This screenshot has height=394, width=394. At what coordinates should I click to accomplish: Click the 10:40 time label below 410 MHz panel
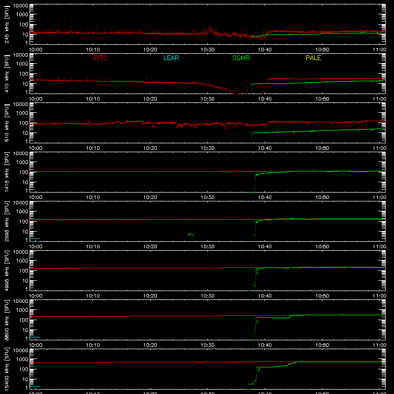[265, 99]
